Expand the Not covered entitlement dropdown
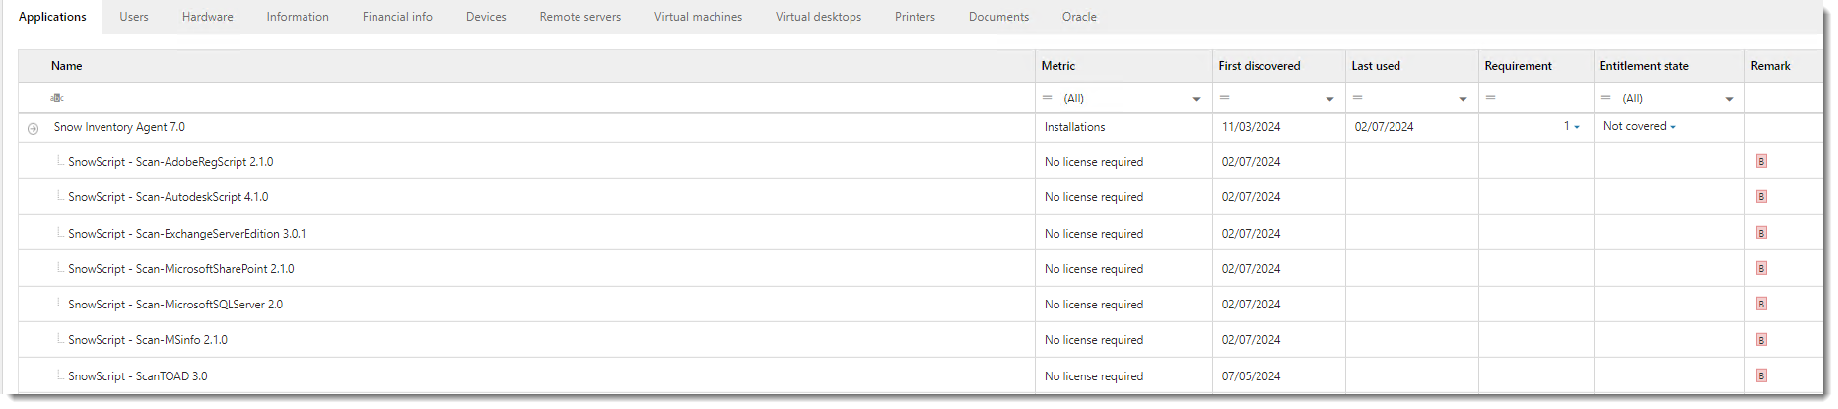The image size is (1838, 409). pyautogui.click(x=1672, y=127)
